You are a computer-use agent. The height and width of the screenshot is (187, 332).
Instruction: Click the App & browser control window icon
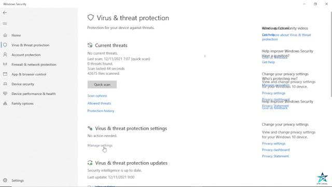[5, 74]
